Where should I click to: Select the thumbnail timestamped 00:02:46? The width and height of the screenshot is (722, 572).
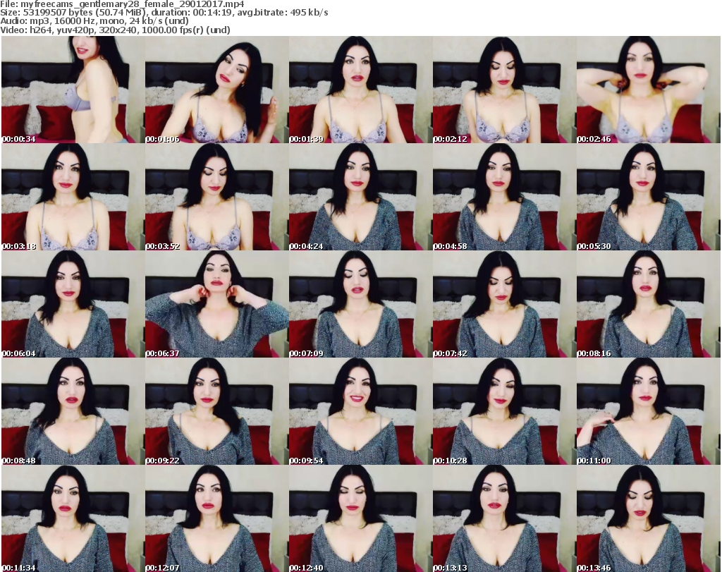pyautogui.click(x=648, y=90)
